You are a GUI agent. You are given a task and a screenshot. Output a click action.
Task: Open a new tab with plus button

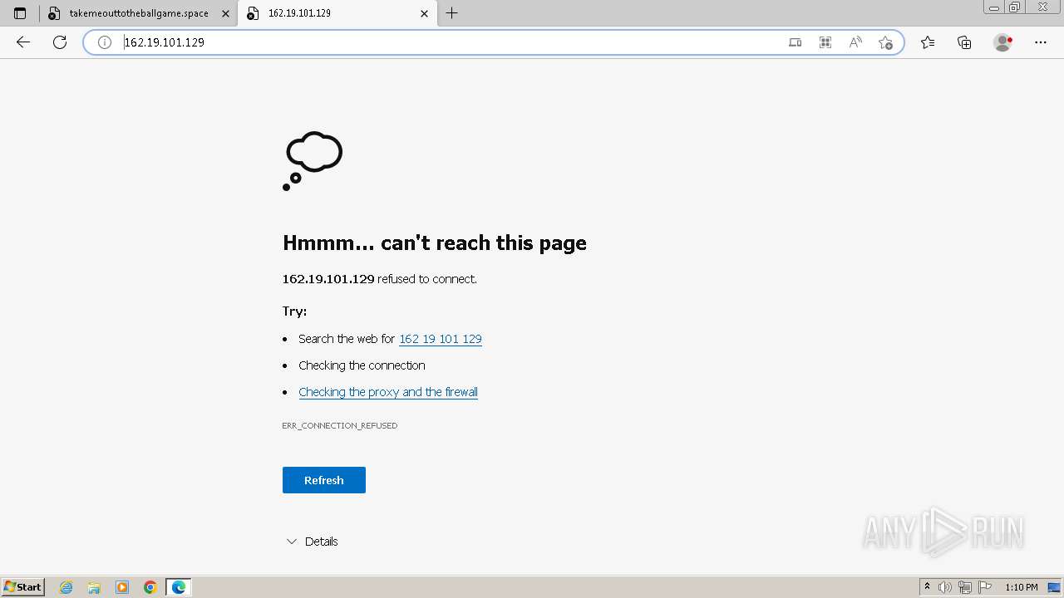(x=452, y=13)
